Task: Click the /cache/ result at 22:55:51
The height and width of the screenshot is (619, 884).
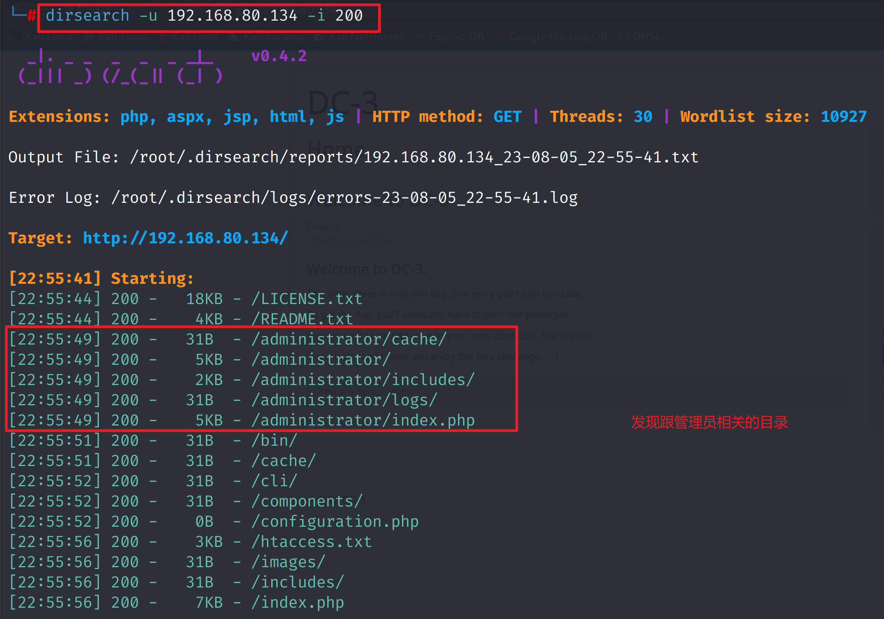Action: coord(162,461)
